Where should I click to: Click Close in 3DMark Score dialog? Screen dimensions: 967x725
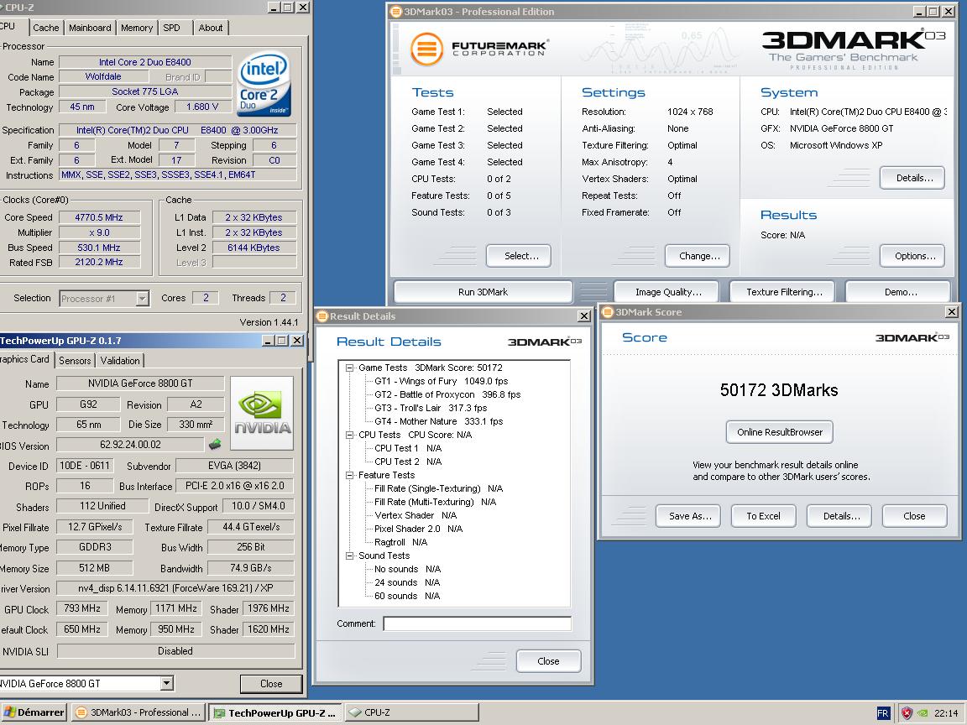[915, 516]
